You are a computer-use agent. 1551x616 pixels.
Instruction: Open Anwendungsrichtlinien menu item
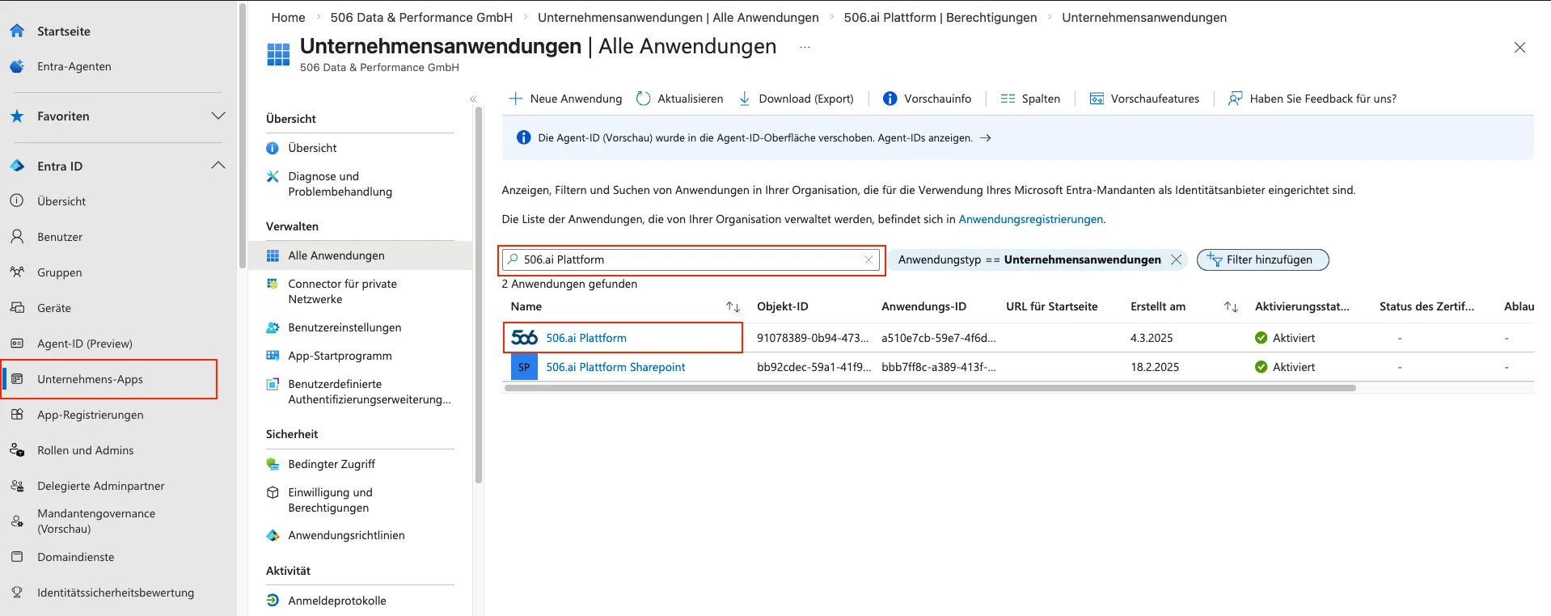347,535
